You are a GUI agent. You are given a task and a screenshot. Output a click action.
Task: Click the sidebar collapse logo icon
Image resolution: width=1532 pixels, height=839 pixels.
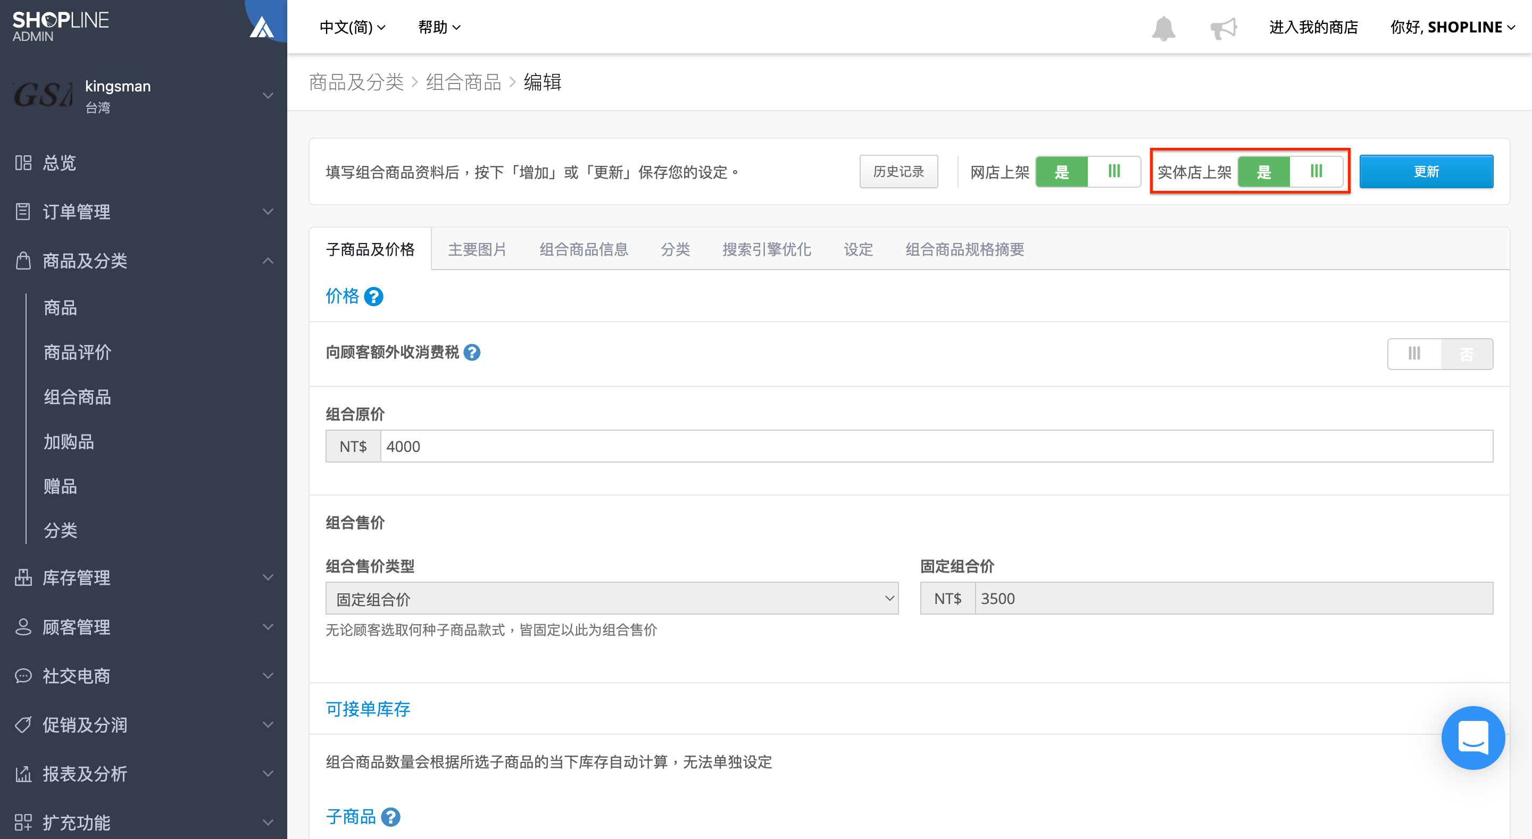pyautogui.click(x=262, y=27)
